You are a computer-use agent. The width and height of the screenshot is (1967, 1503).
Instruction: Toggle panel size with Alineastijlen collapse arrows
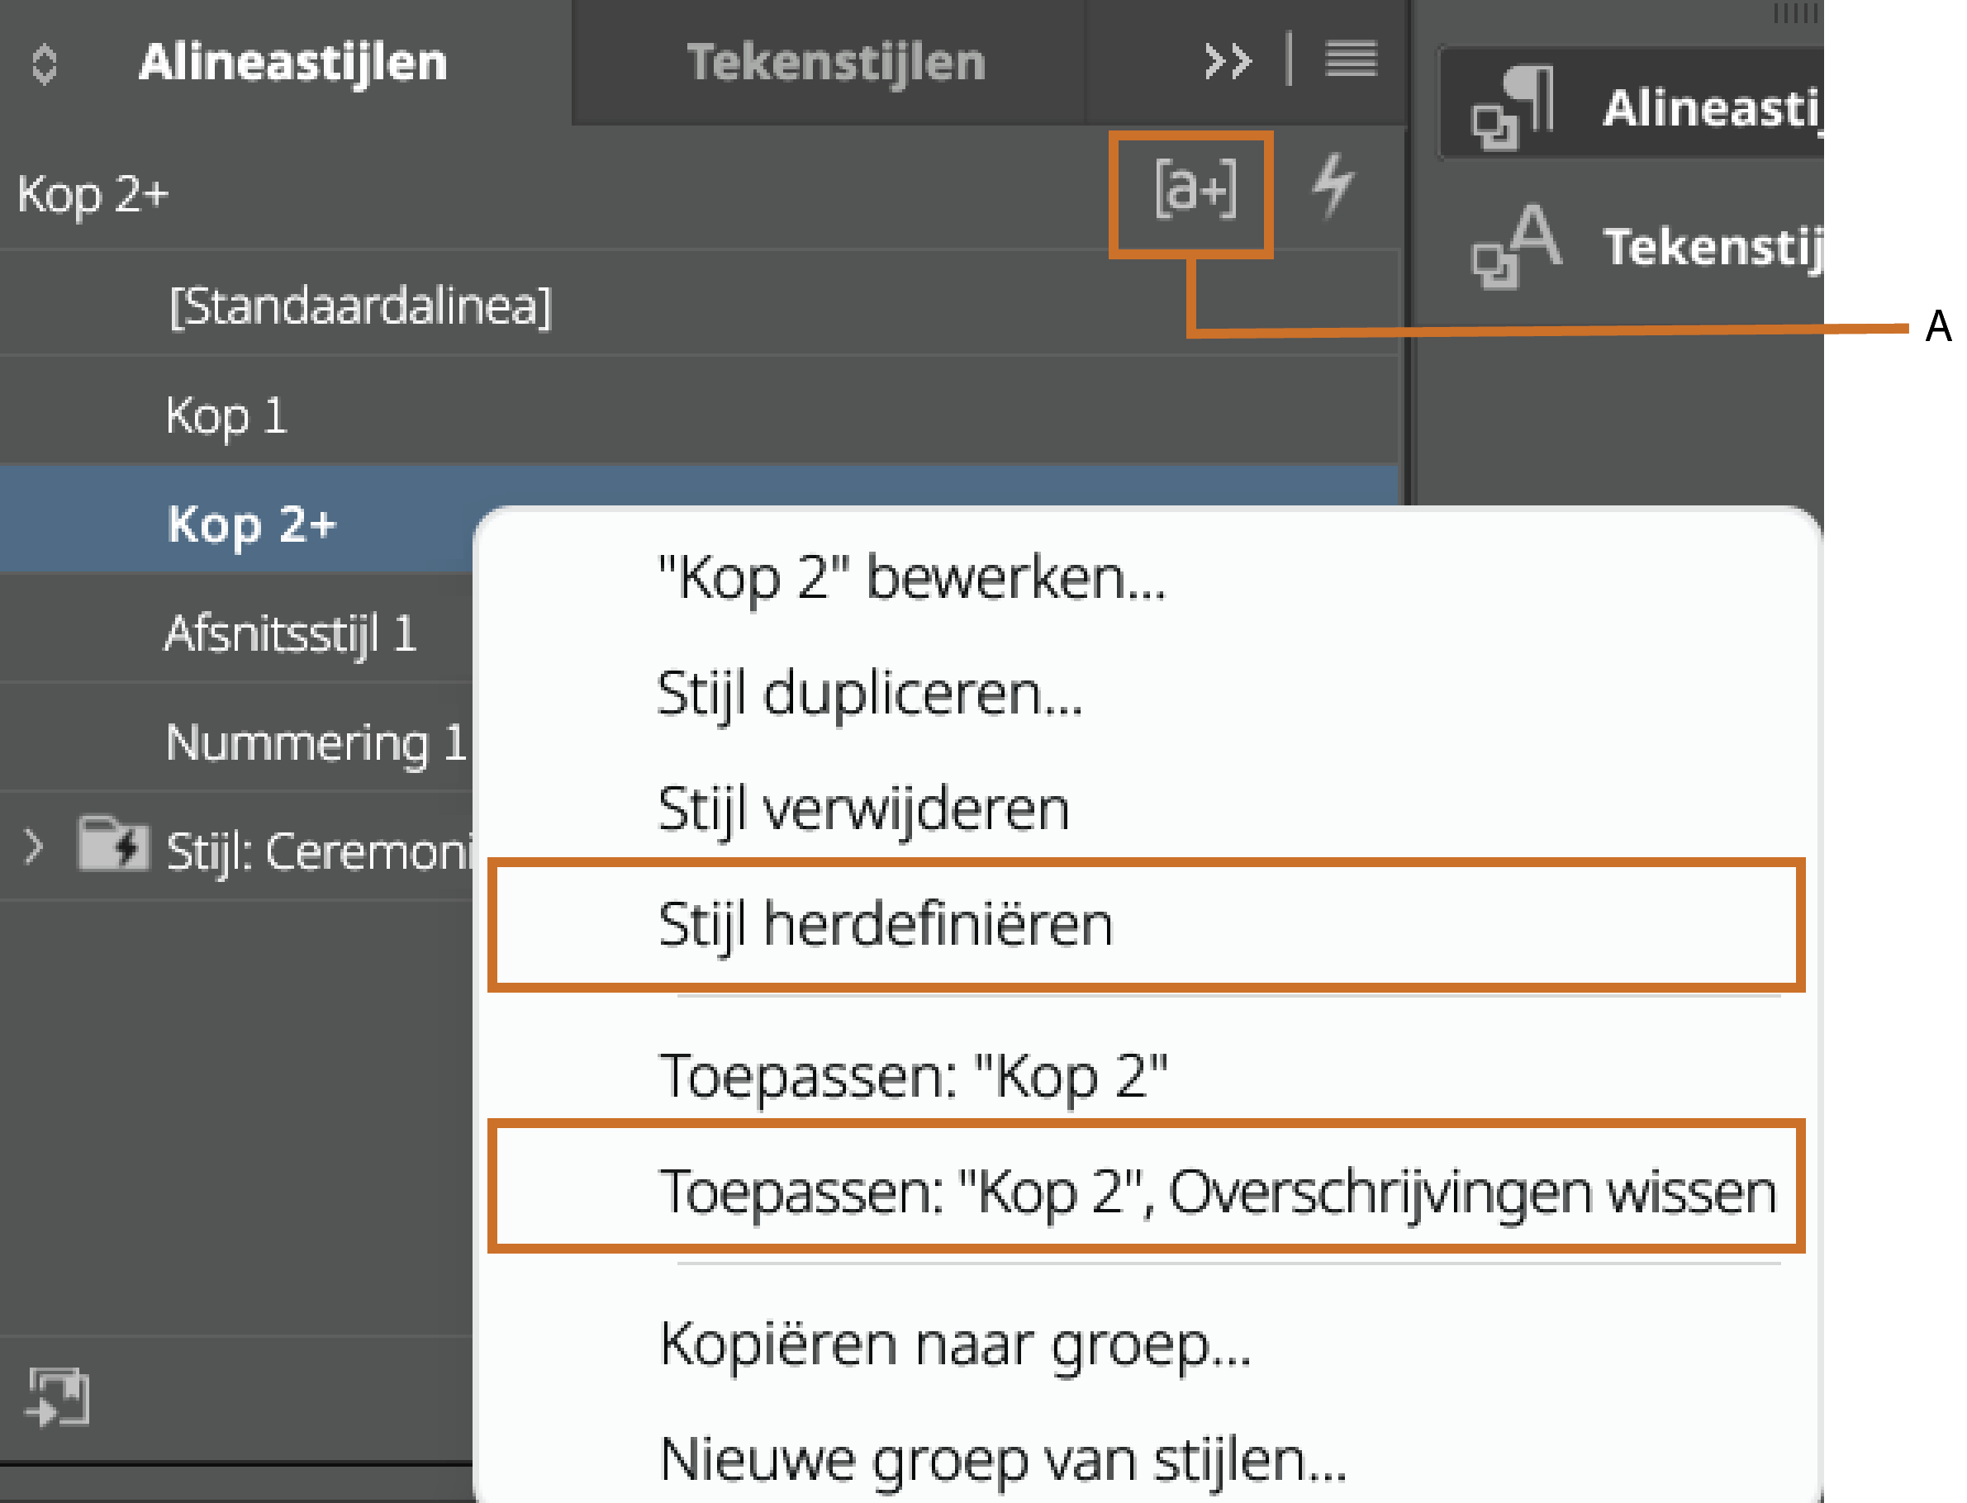tap(44, 64)
